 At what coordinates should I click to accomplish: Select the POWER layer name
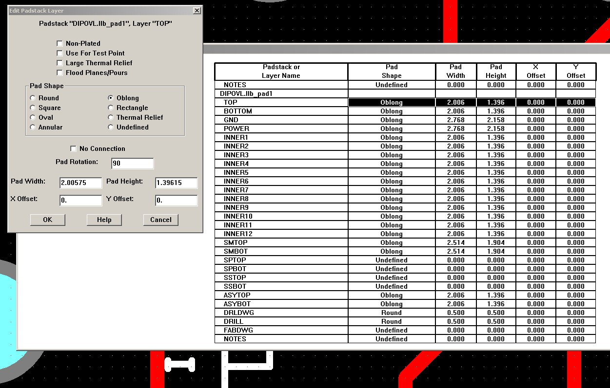236,129
